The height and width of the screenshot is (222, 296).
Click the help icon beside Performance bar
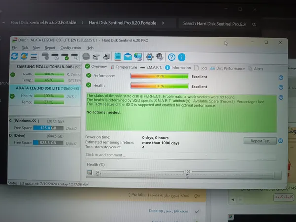[281, 77]
